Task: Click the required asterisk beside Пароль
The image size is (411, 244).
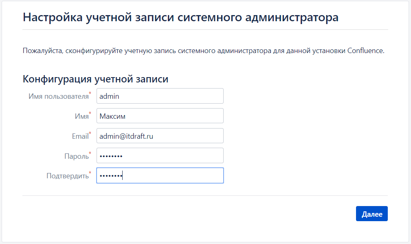Action: (90, 154)
